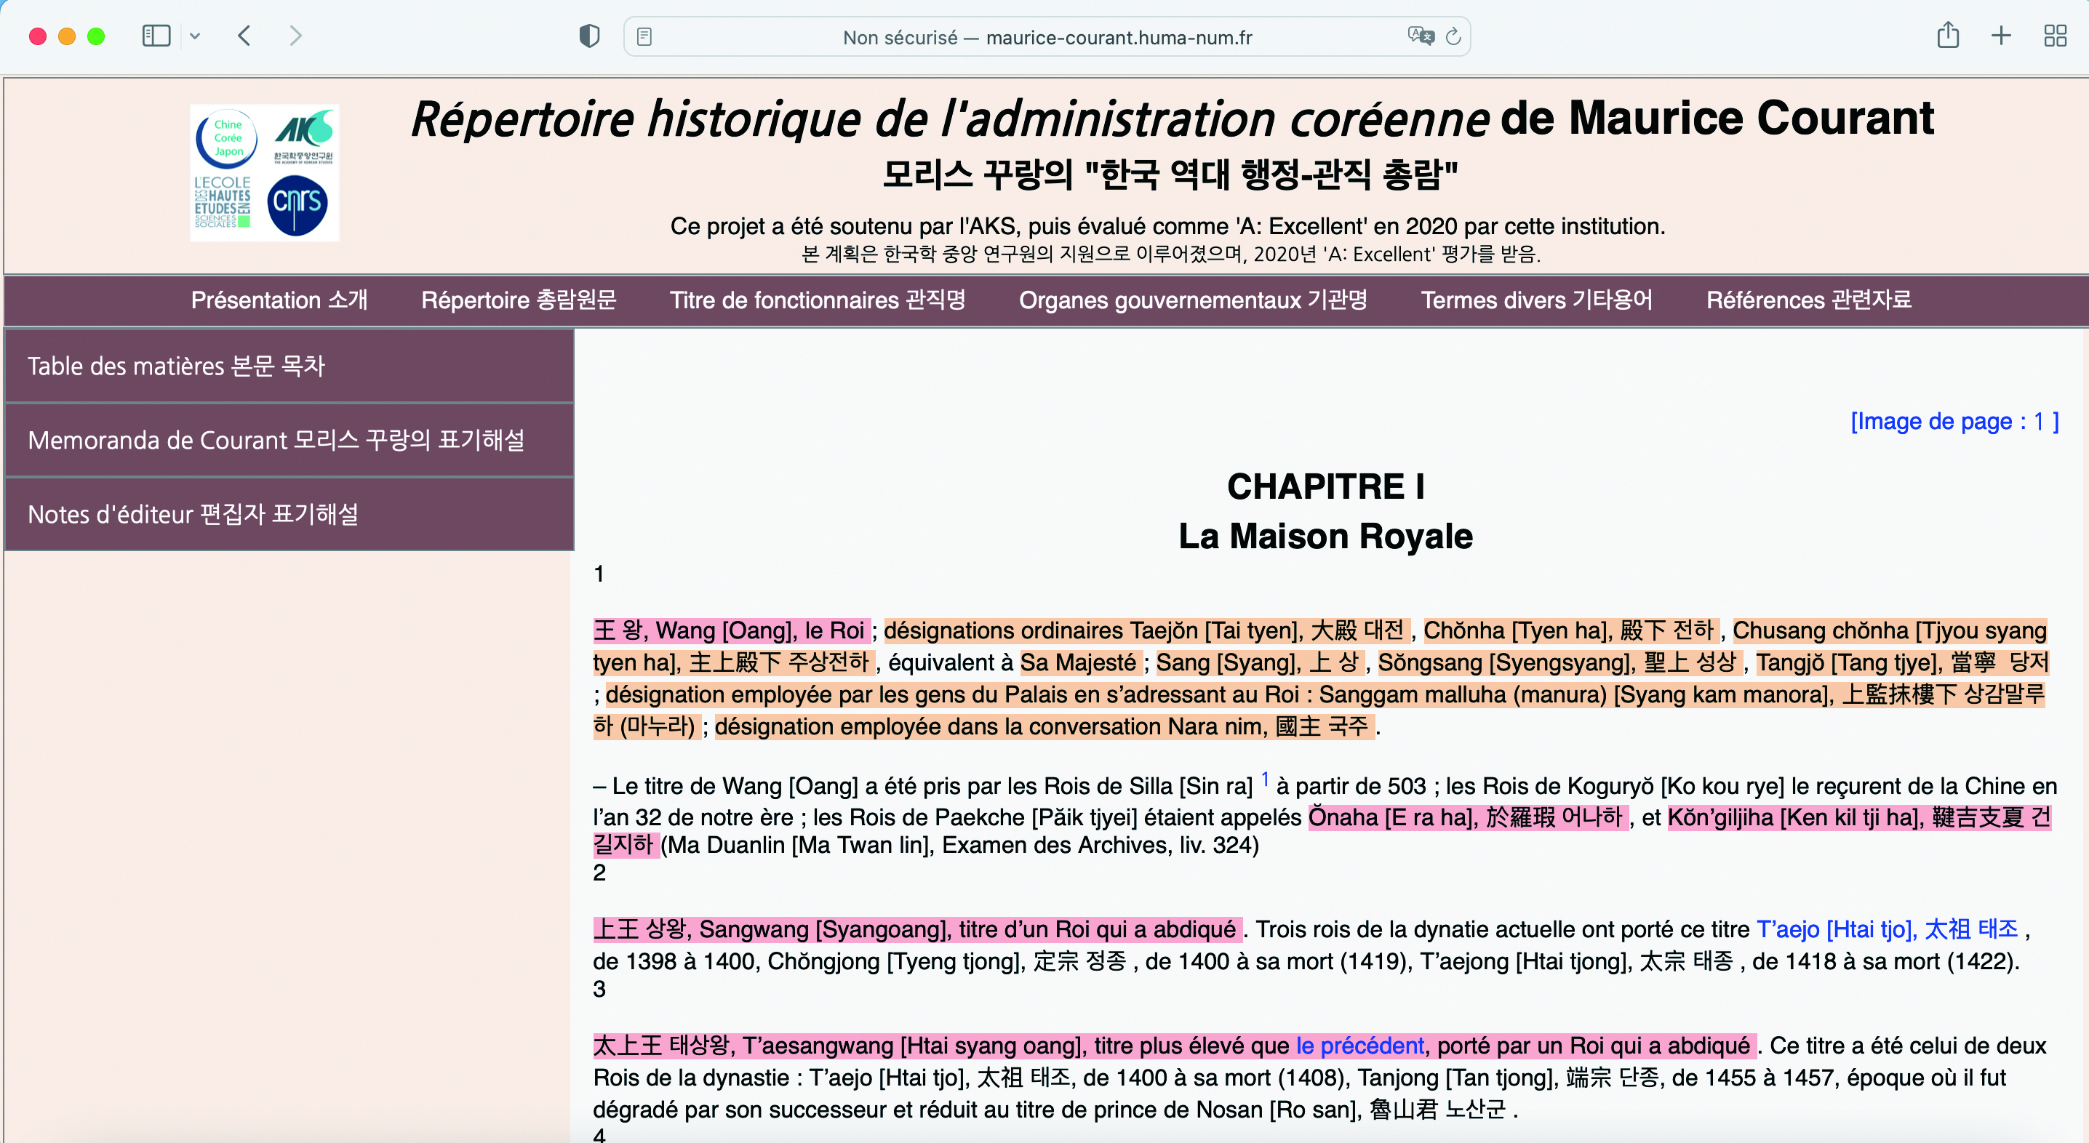The height and width of the screenshot is (1143, 2089).
Task: Open Titre de fonctionnaires 관직명 menu
Action: point(818,300)
